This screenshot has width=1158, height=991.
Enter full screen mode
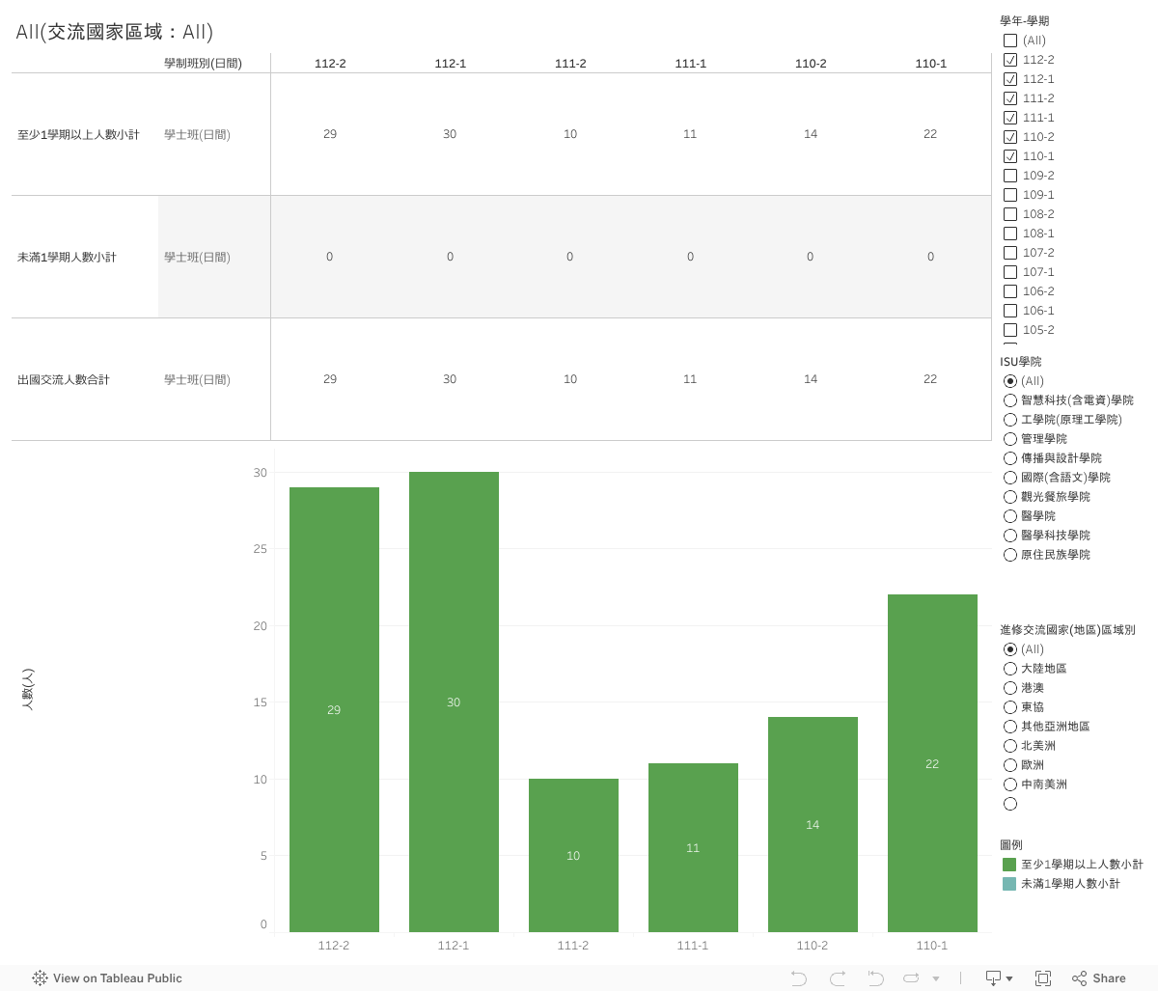[x=1043, y=978]
